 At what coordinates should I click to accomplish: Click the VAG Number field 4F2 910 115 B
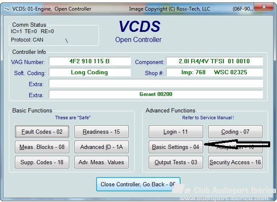click(90, 61)
